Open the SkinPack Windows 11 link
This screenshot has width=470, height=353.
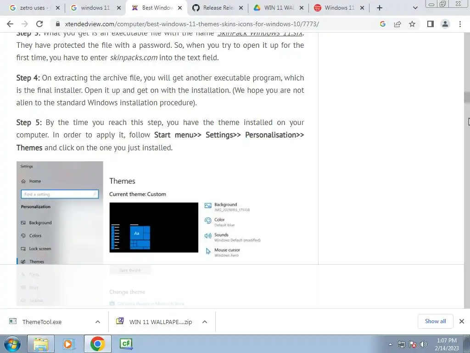260,33
